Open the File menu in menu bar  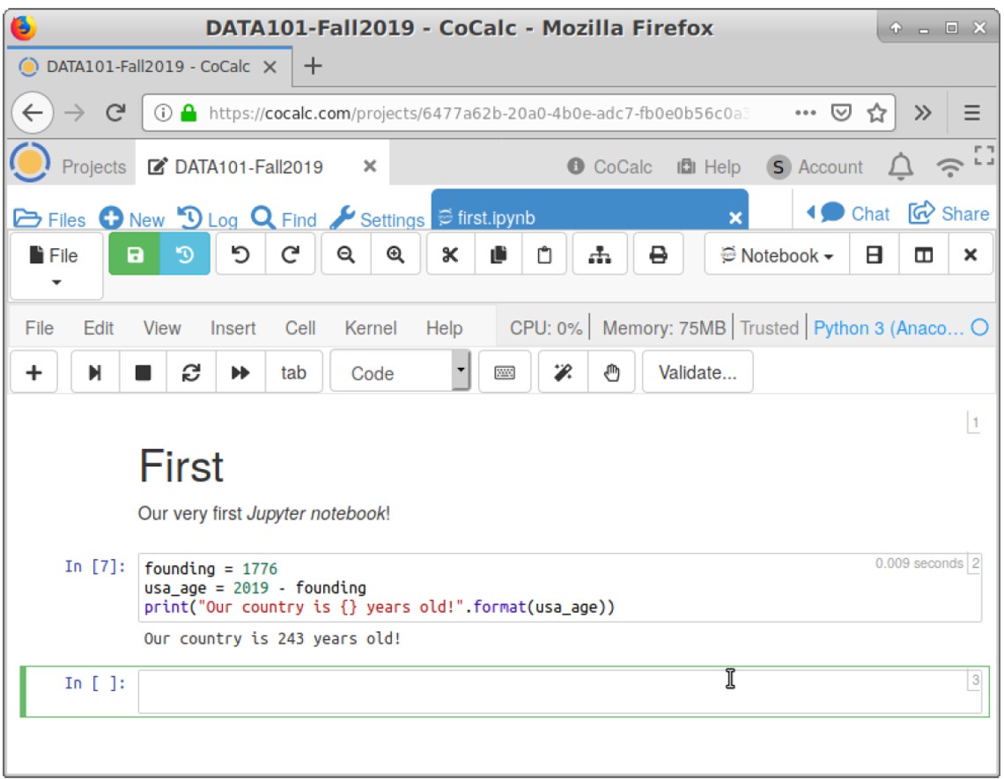[39, 327]
